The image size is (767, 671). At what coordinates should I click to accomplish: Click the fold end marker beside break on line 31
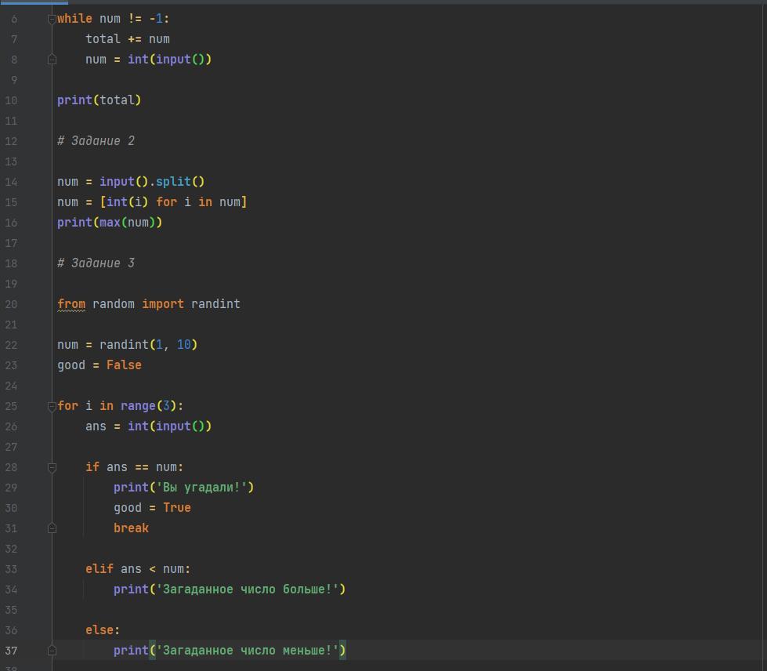52,528
